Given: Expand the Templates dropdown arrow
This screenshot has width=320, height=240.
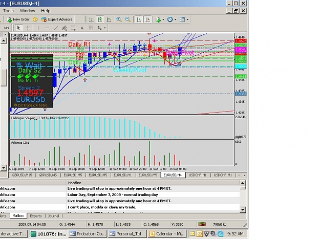Looking at the screenshot, I should [x=187, y=19].
